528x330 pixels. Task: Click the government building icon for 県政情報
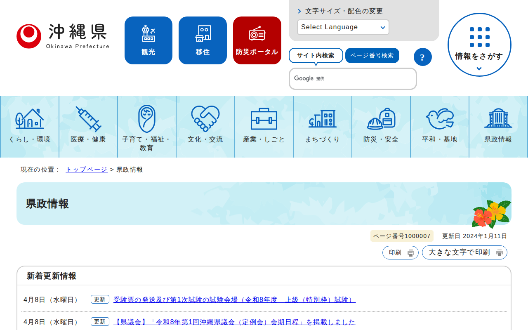[498, 119]
